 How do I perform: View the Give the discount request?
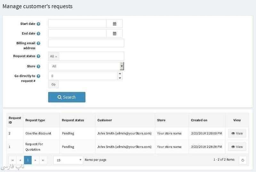[x=237, y=133]
